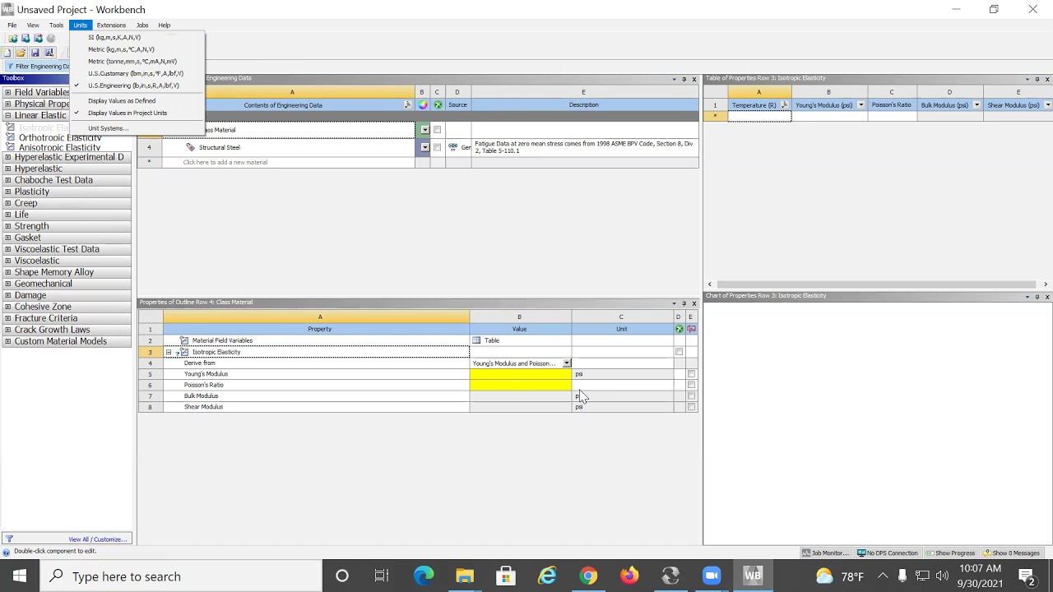The width and height of the screenshot is (1053, 592).
Task: Open Google Chrome from the taskbar
Action: click(x=588, y=576)
